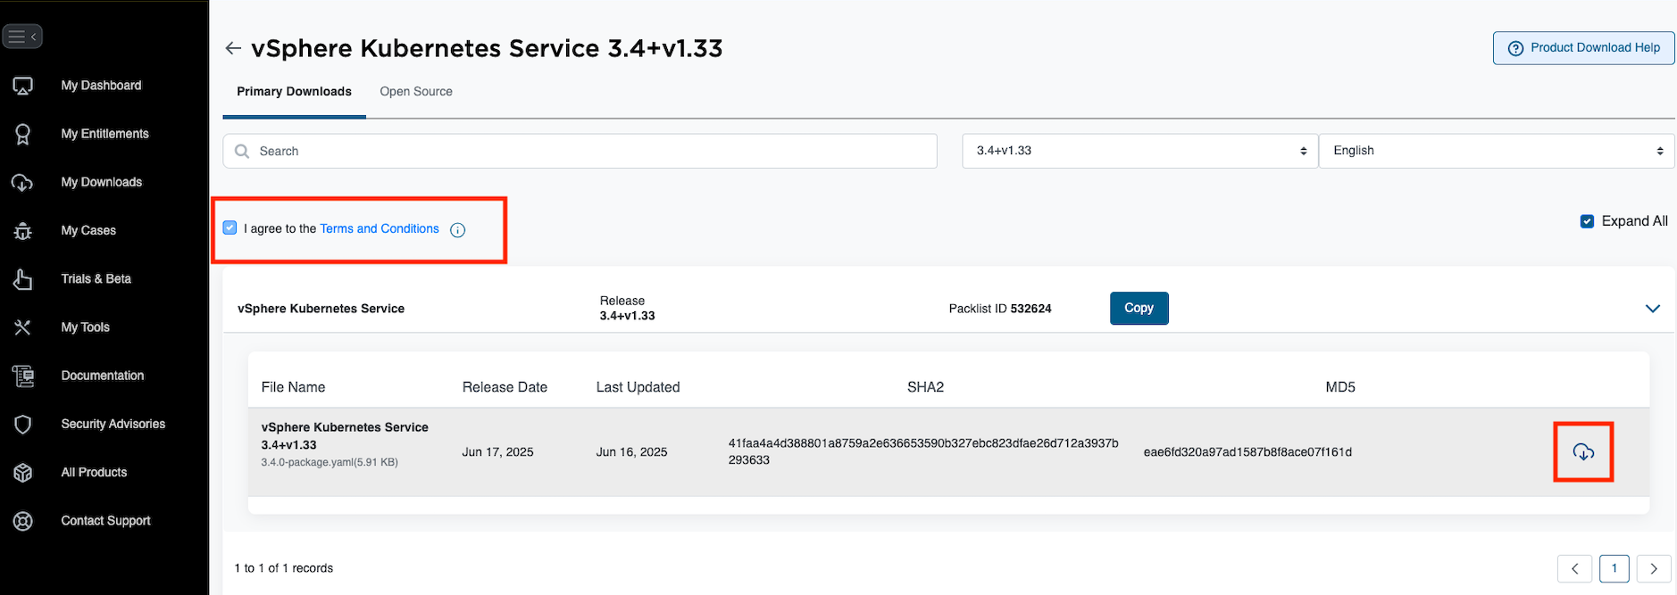Click the Packlist ID 532624 text
Screen dimensions: 1677x595
click(1000, 309)
